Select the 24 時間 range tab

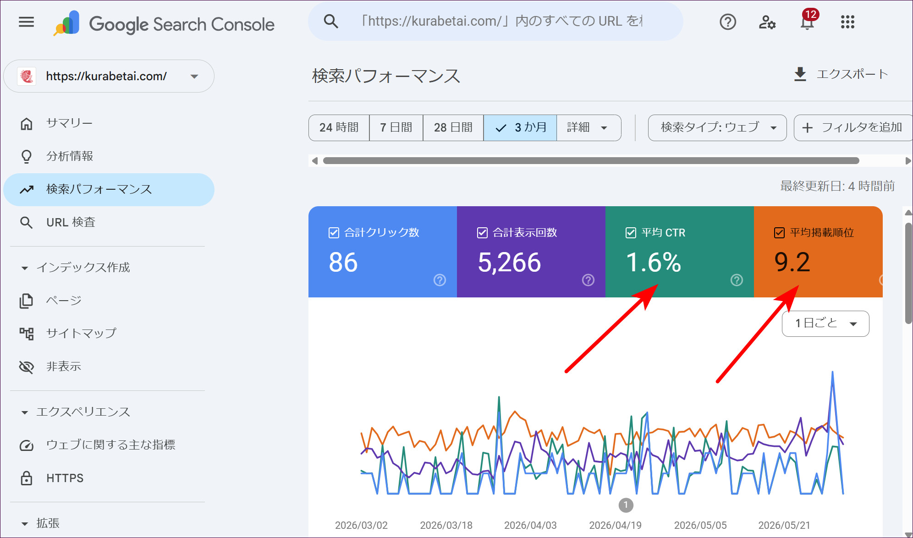click(x=339, y=128)
